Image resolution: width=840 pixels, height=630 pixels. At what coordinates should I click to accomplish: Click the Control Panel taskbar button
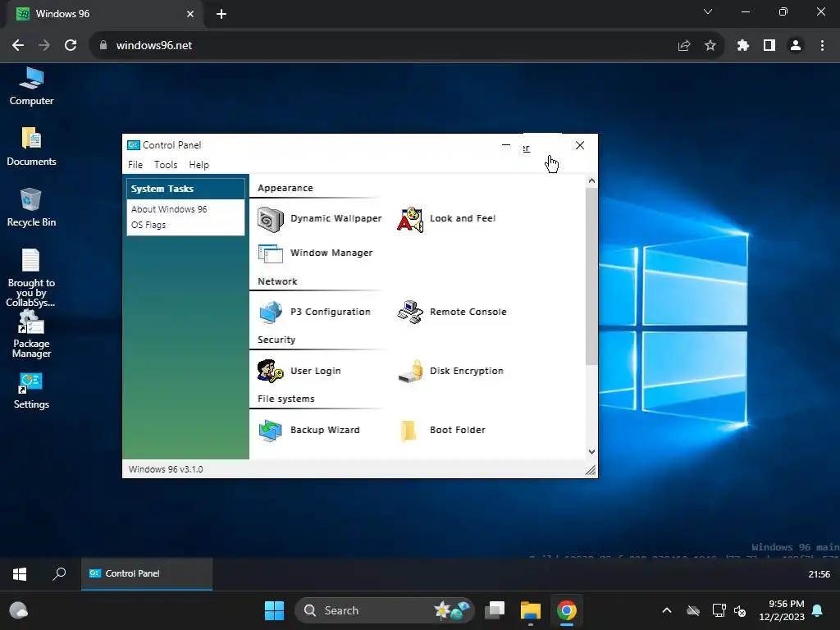pyautogui.click(x=147, y=573)
